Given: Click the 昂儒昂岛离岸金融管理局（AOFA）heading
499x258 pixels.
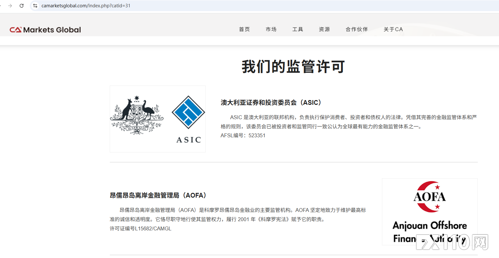Looking at the screenshot, I should click(159, 195).
